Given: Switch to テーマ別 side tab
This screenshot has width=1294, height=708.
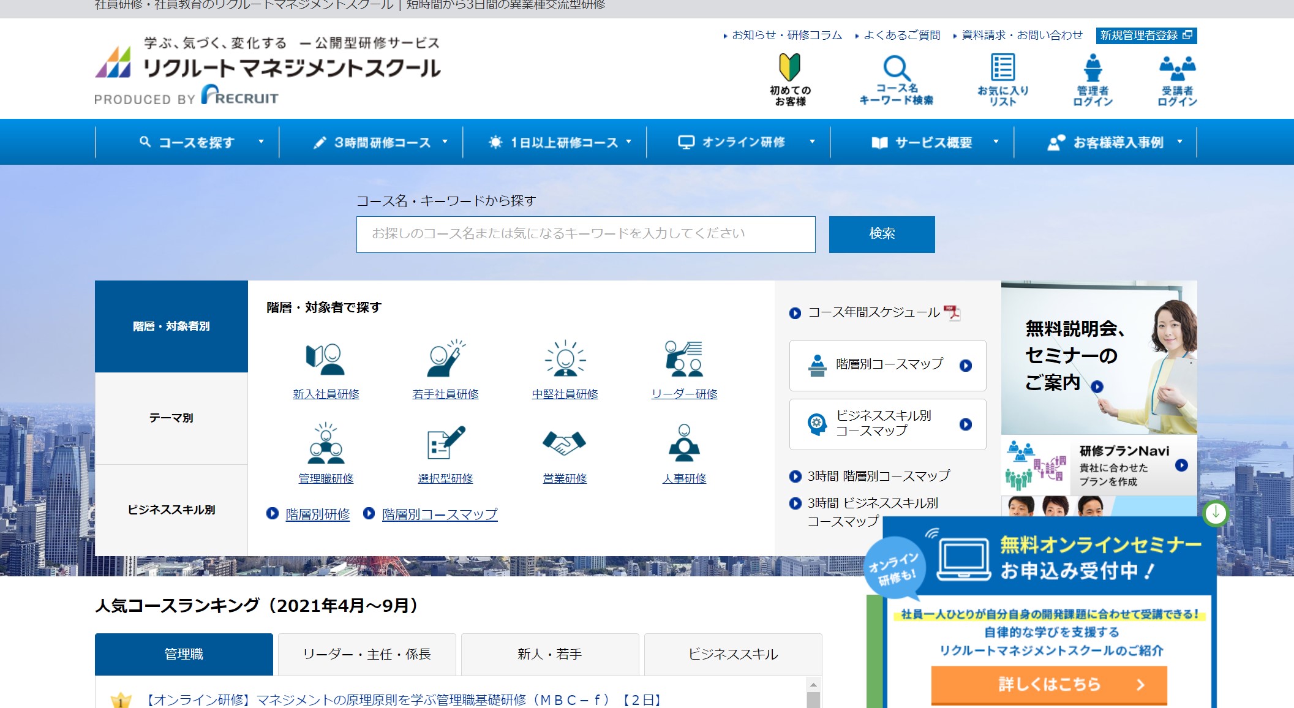Looking at the screenshot, I should (171, 418).
